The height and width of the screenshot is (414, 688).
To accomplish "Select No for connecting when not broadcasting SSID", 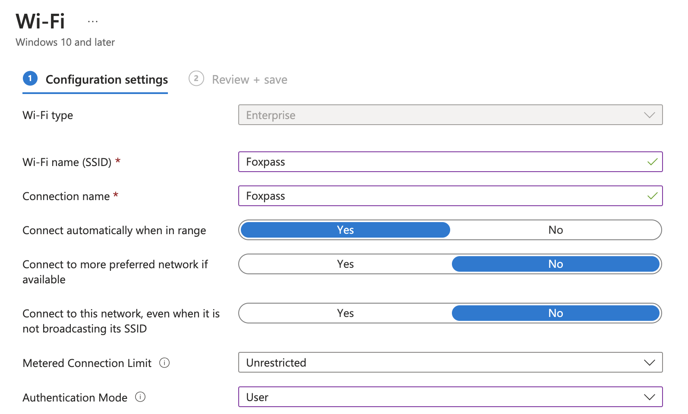I will (555, 313).
